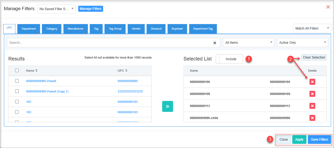334x148 pixels.
Task: Click the double-arrow move to selected button
Action: 168,106
